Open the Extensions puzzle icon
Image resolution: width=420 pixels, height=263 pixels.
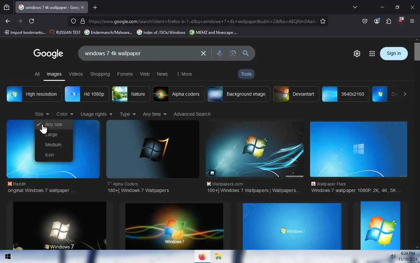pos(388,21)
